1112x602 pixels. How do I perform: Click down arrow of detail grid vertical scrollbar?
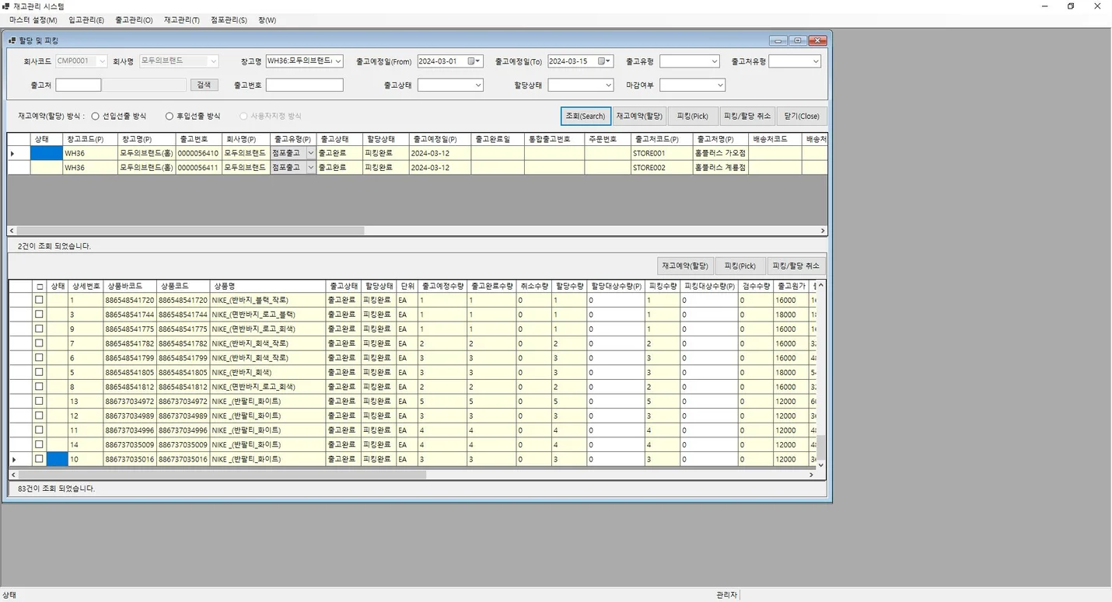pos(820,465)
